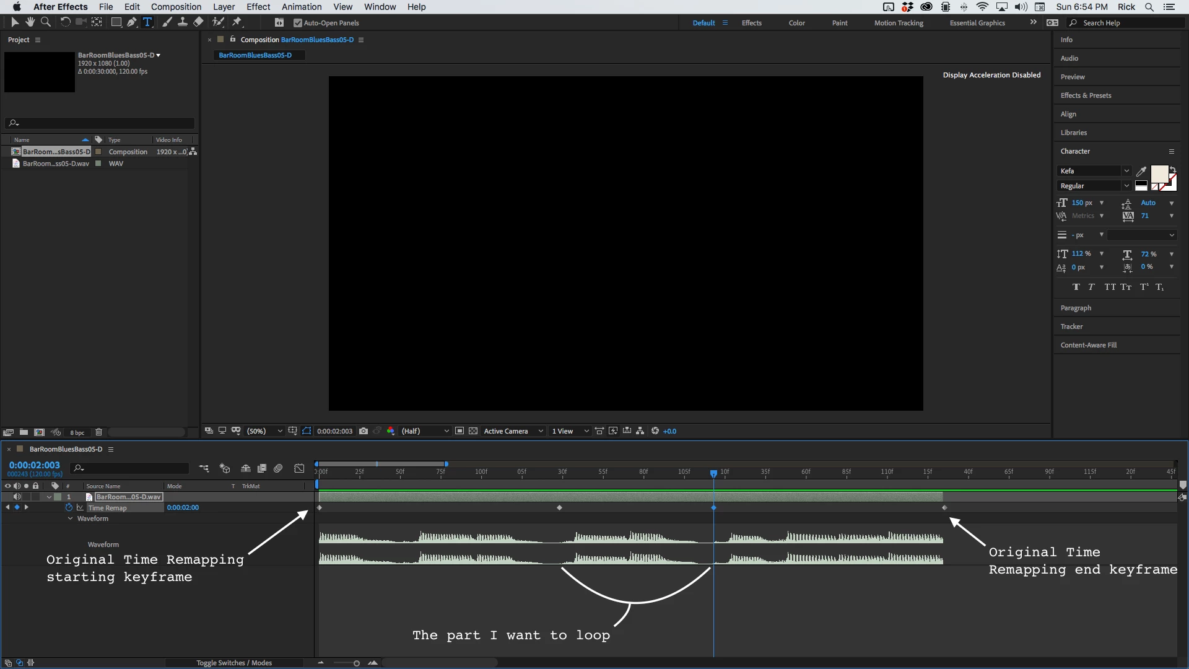Open the Kefa font family dropdown
The width and height of the screenshot is (1189, 669).
point(1126,171)
